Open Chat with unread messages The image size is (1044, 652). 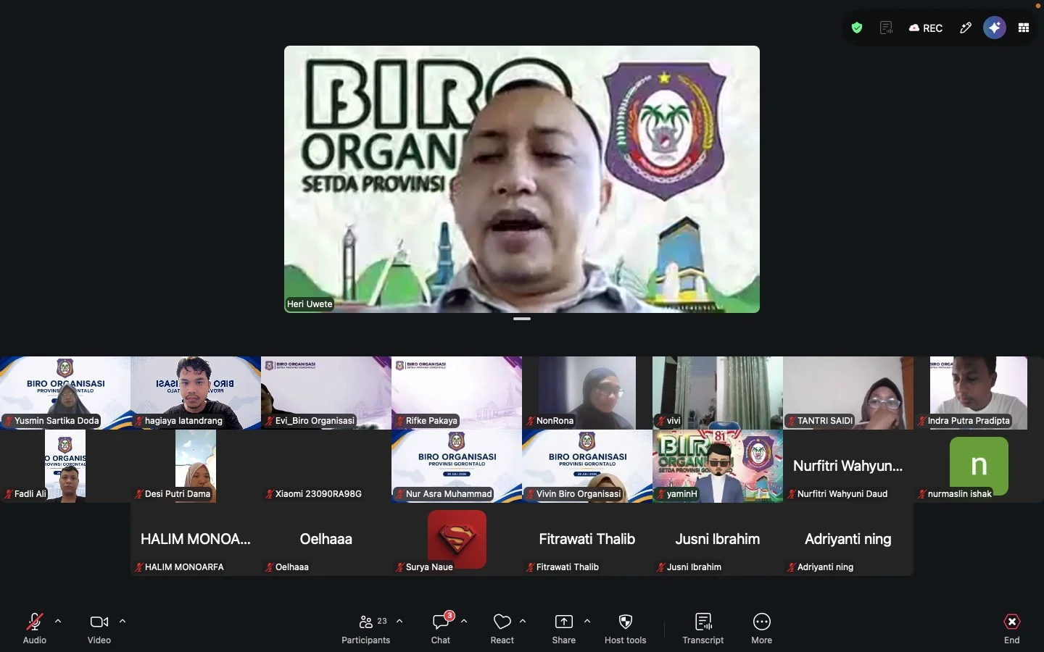tap(441, 629)
